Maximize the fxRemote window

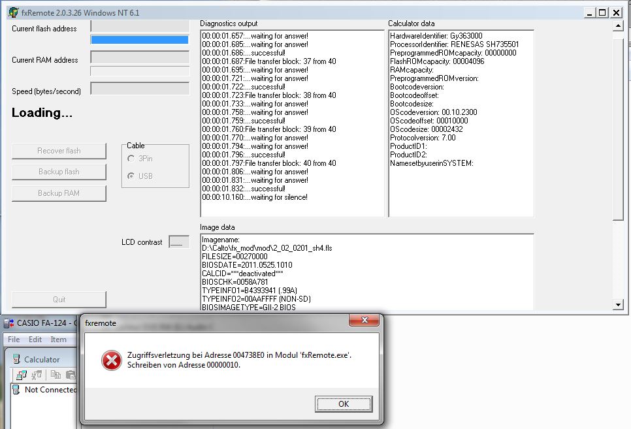tap(602, 12)
